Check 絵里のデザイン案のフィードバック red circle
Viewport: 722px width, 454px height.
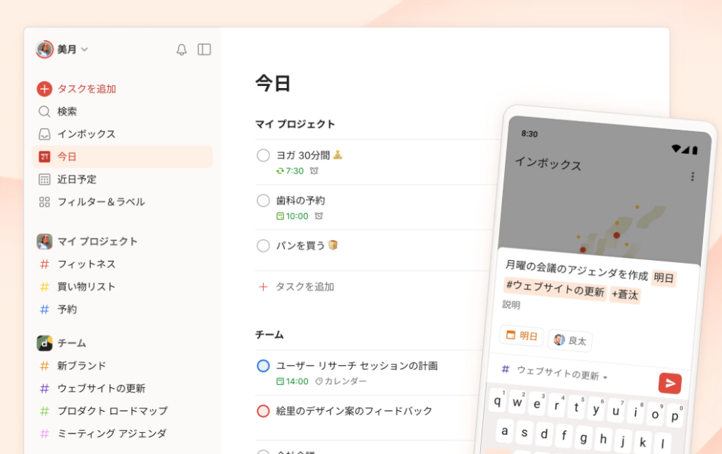click(x=263, y=411)
